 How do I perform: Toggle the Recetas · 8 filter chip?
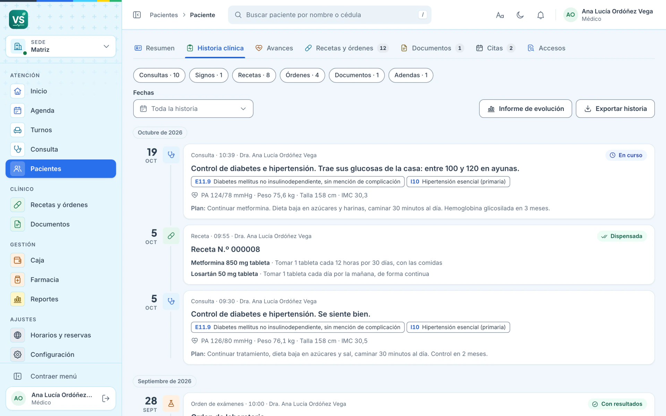pos(254,75)
